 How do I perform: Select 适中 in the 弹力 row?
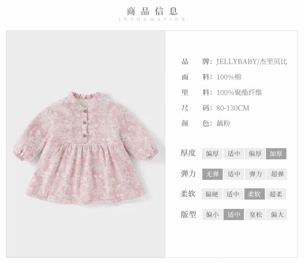234,174
